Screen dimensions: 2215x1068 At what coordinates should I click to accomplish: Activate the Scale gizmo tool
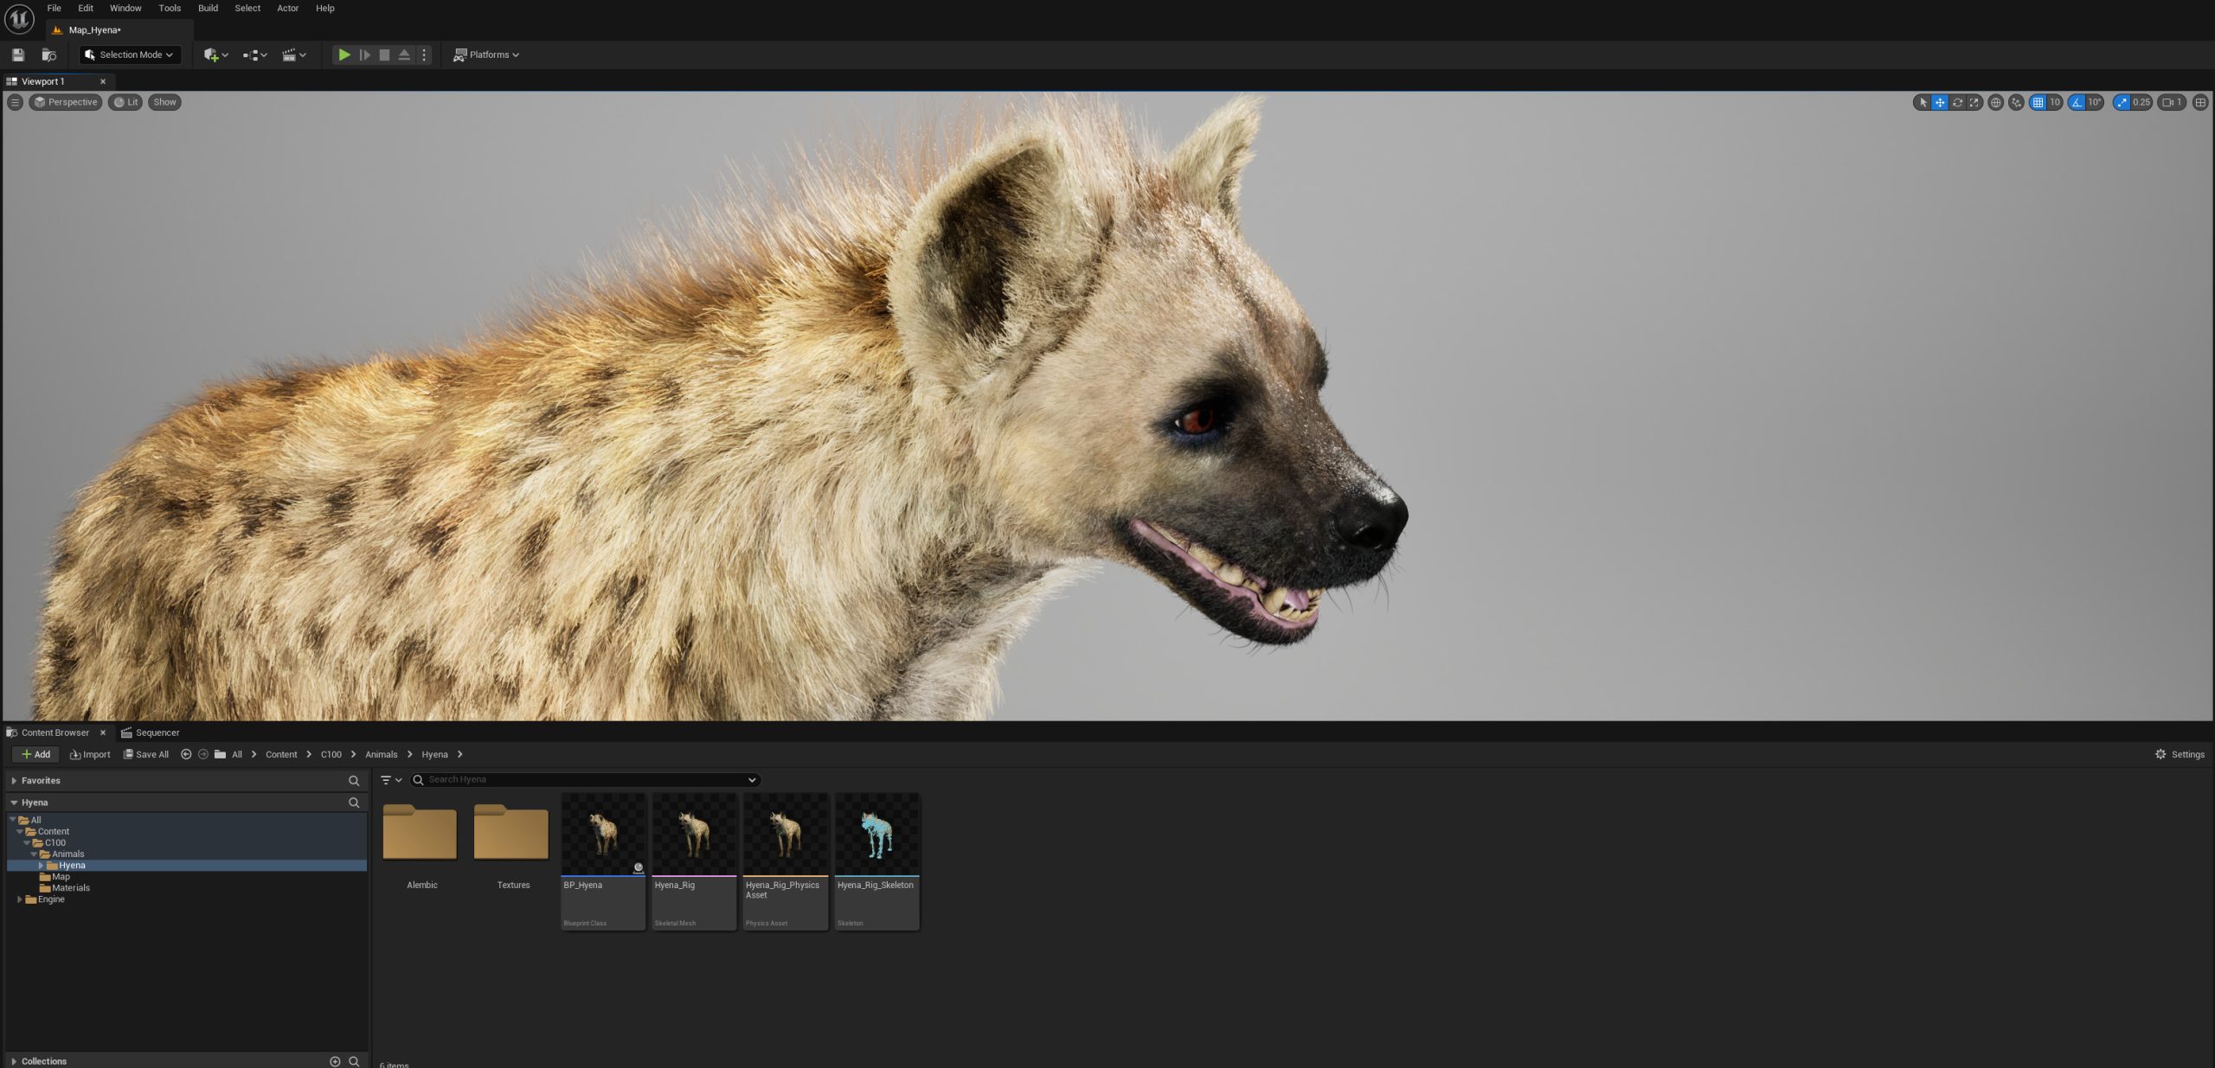pos(1974,102)
